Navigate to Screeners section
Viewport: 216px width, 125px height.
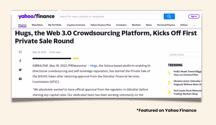[x=121, y=25]
